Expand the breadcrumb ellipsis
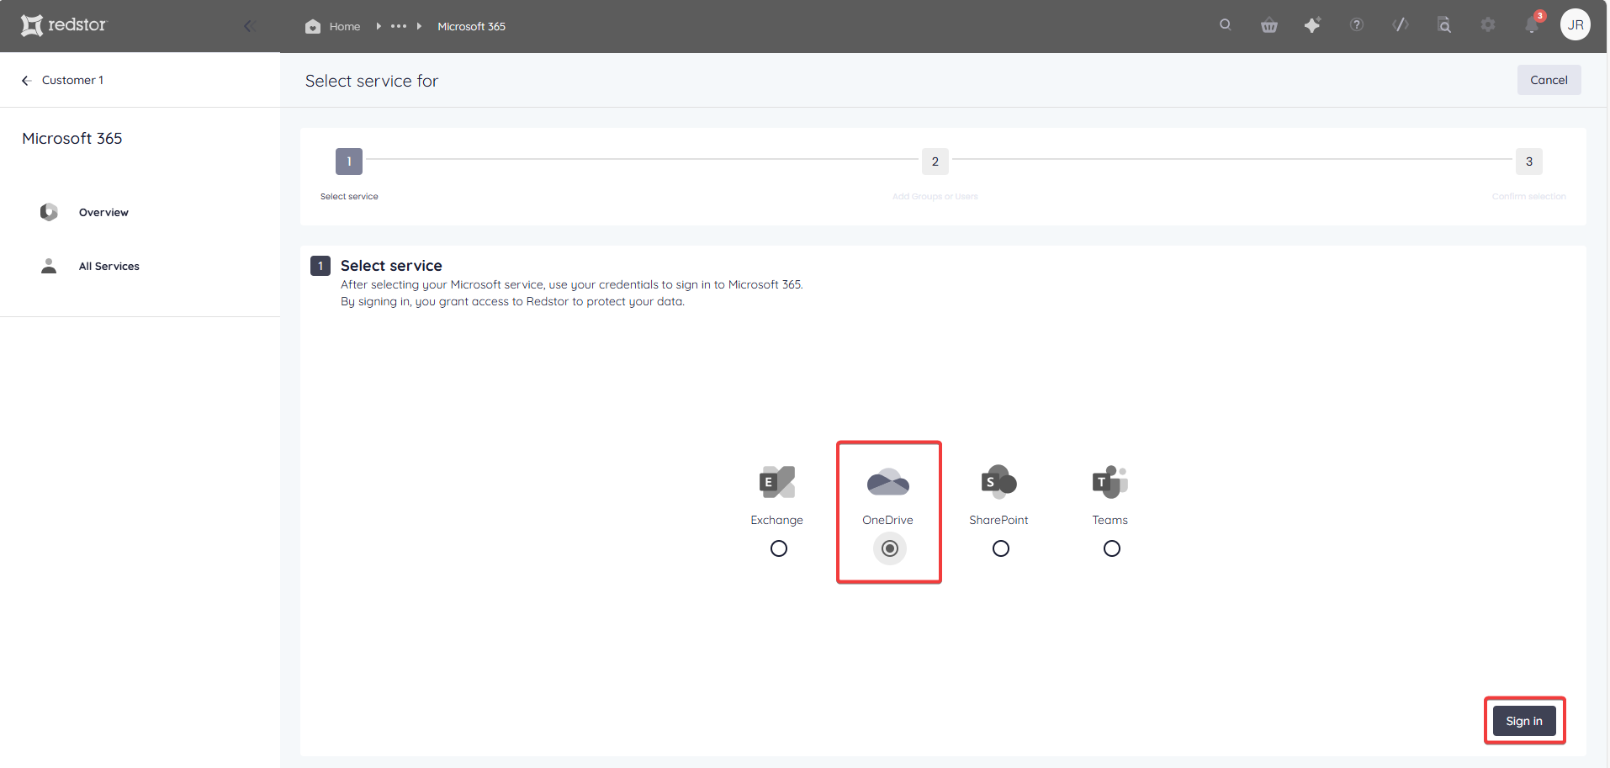Viewport: 1610px width, 768px height. click(x=399, y=26)
